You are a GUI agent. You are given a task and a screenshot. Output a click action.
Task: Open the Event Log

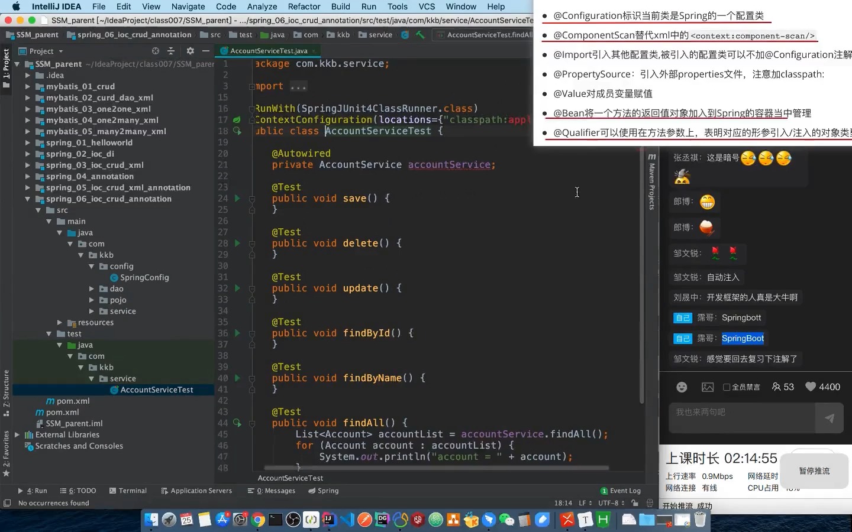point(621,491)
